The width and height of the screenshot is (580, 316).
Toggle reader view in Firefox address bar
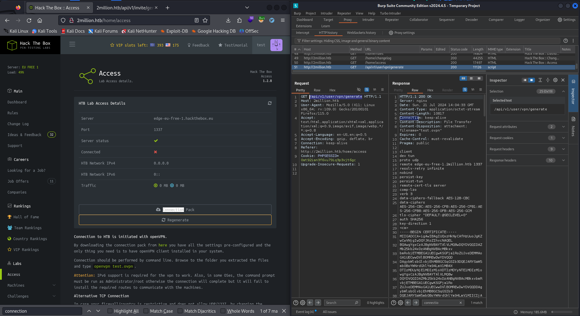(x=197, y=20)
